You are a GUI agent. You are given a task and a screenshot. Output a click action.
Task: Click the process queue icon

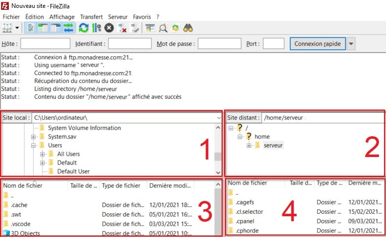tap(97, 28)
